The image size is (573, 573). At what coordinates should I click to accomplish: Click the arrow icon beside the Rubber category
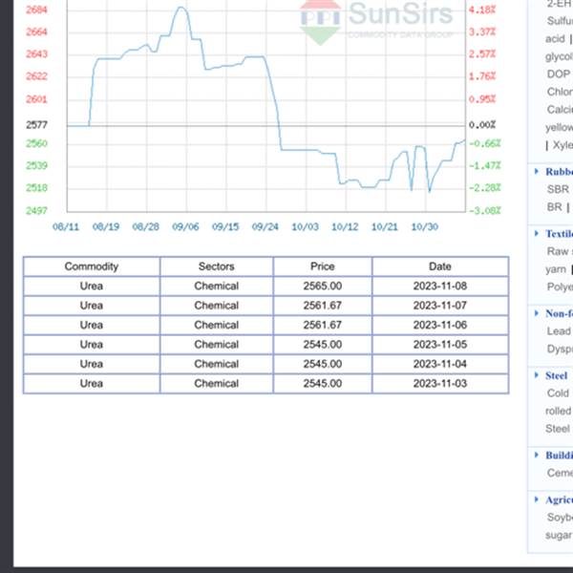click(x=536, y=171)
